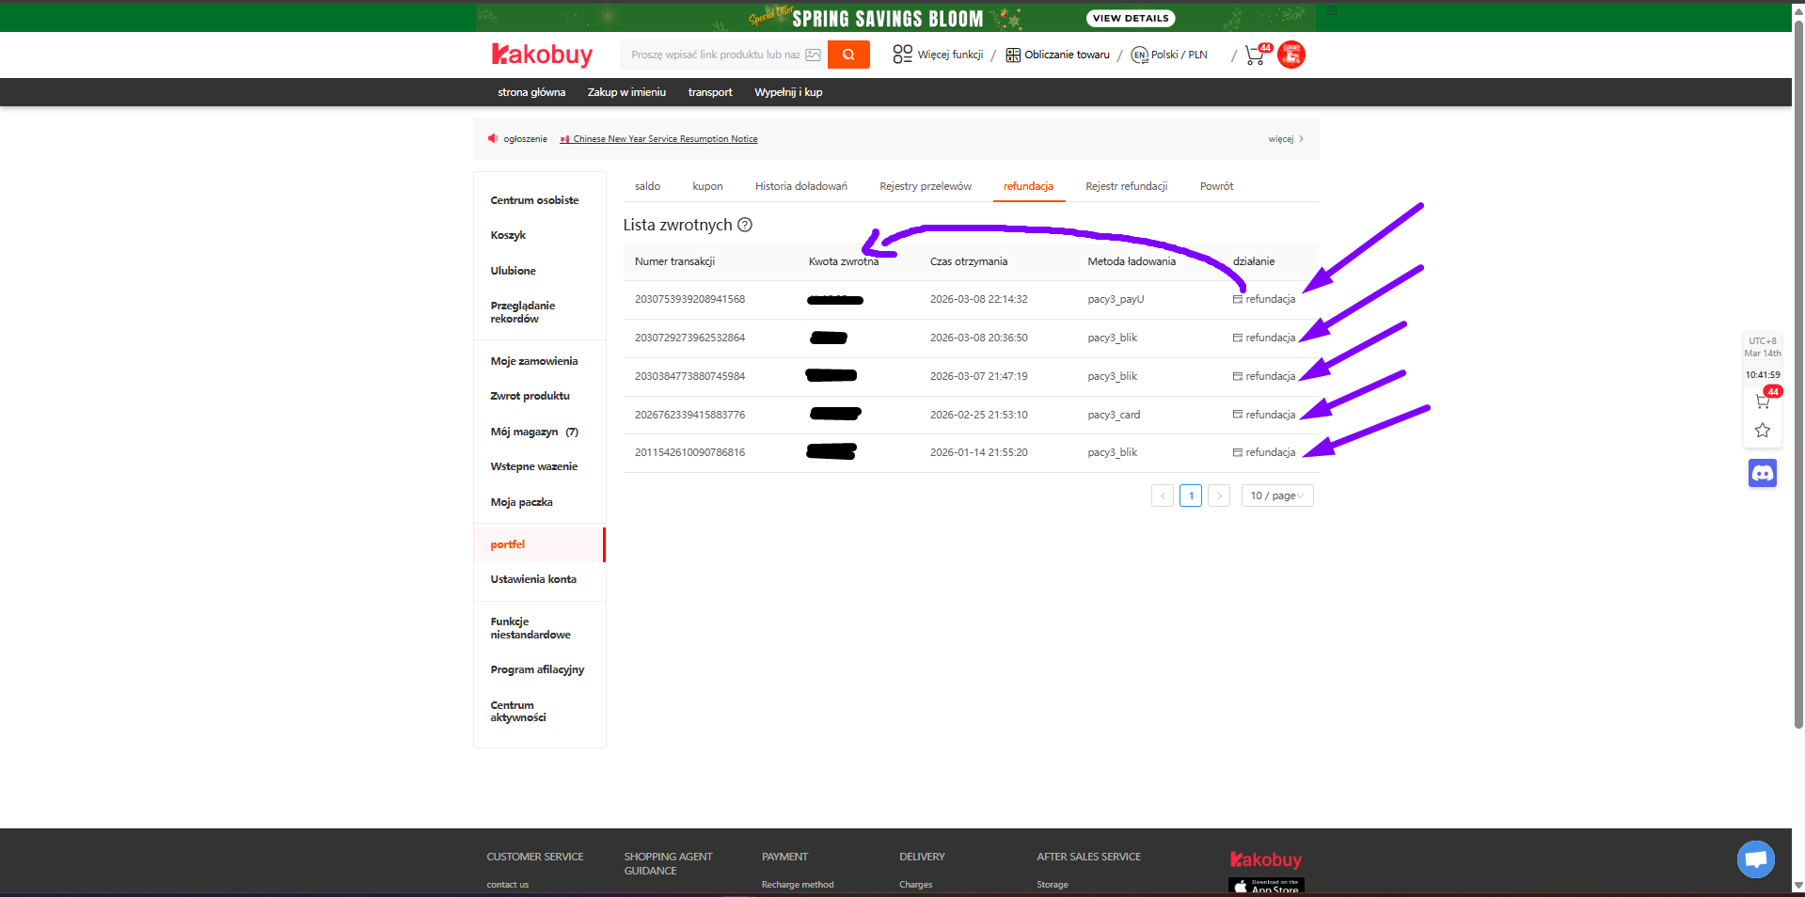Select the star favorites icon in the side panel

[1761, 431]
